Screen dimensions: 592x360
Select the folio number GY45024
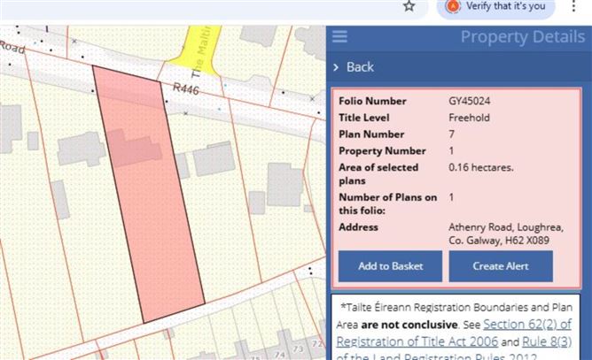[470, 101]
